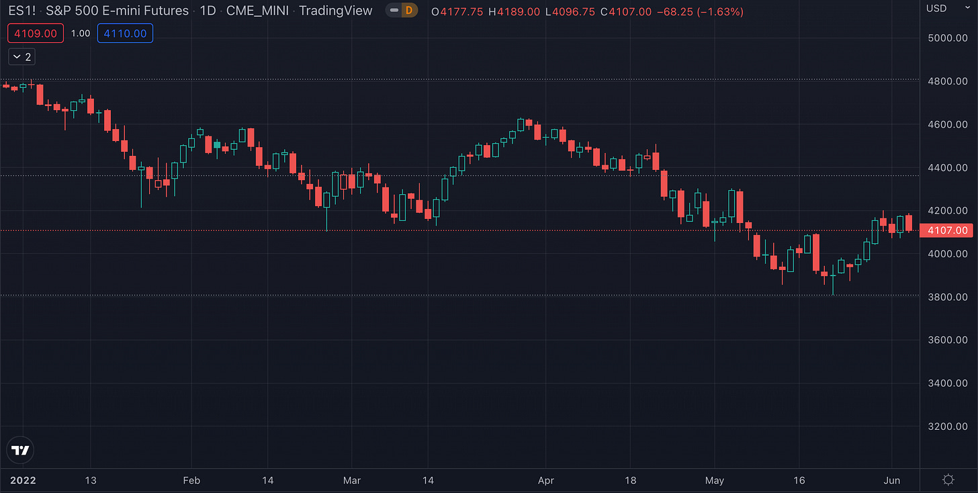This screenshot has width=978, height=493.
Task: Click the high value H4189.00
Action: 513,12
